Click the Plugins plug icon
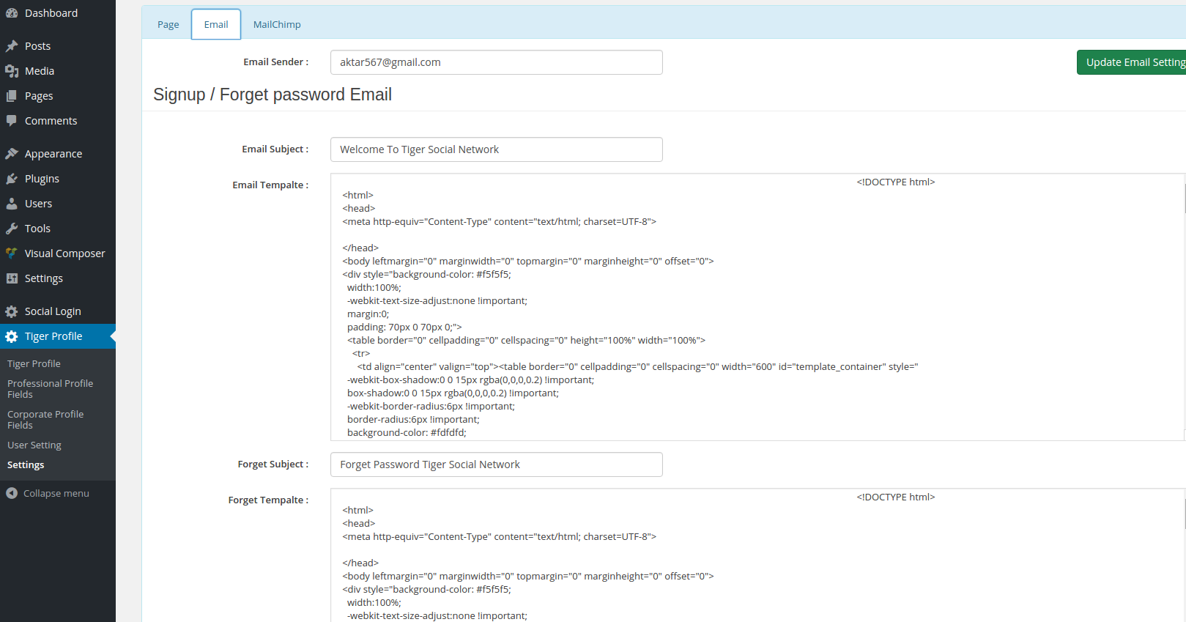 coord(12,179)
